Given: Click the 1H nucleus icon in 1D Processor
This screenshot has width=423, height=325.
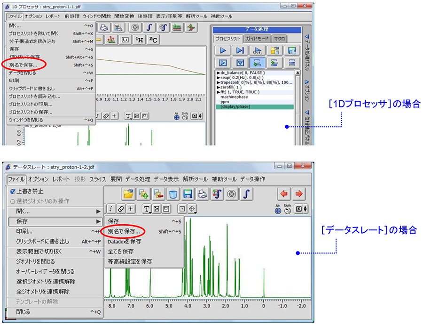Looking at the screenshot, I should click(x=139, y=40).
